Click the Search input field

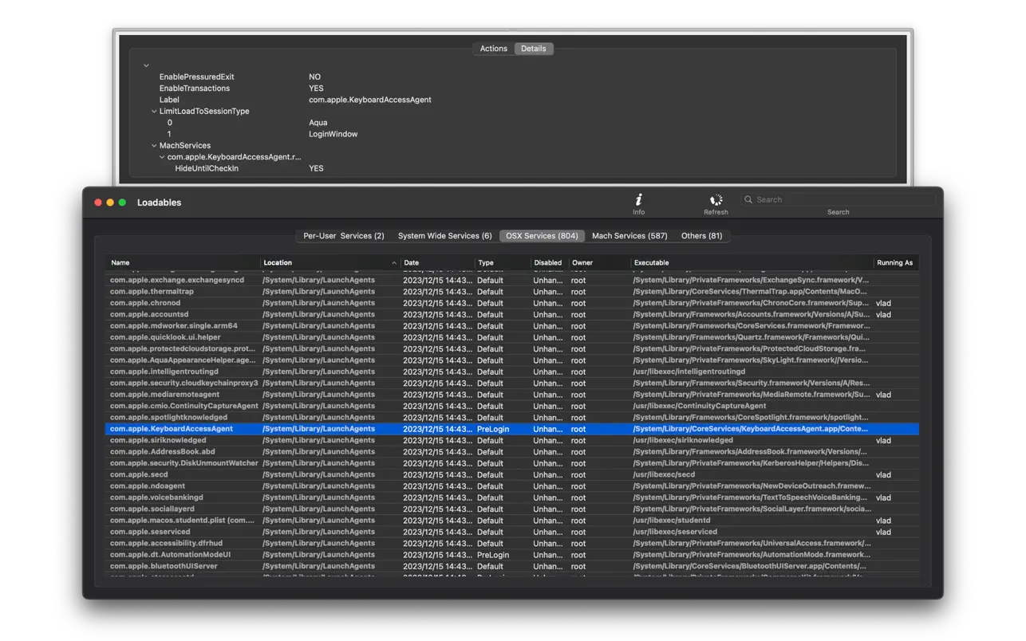(838, 199)
